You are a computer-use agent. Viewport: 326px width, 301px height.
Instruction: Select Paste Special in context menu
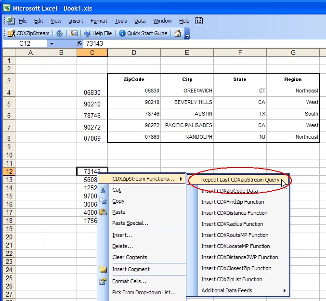tap(142, 223)
